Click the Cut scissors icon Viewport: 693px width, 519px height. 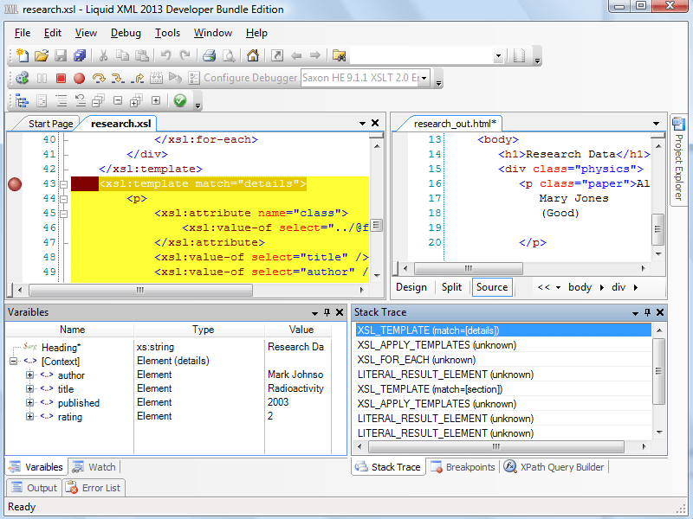tap(103, 55)
